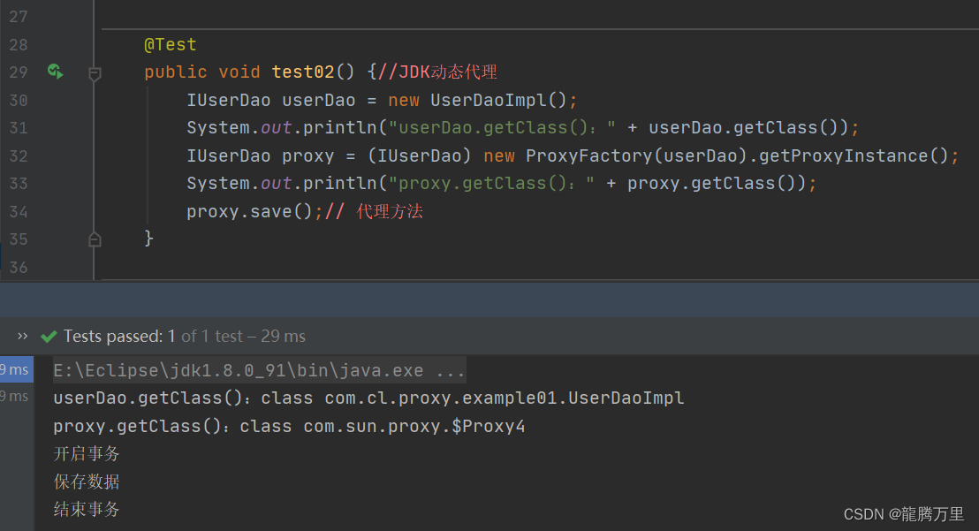Click the fold-end marker at line 35
This screenshot has height=531, width=979.
[x=95, y=239]
